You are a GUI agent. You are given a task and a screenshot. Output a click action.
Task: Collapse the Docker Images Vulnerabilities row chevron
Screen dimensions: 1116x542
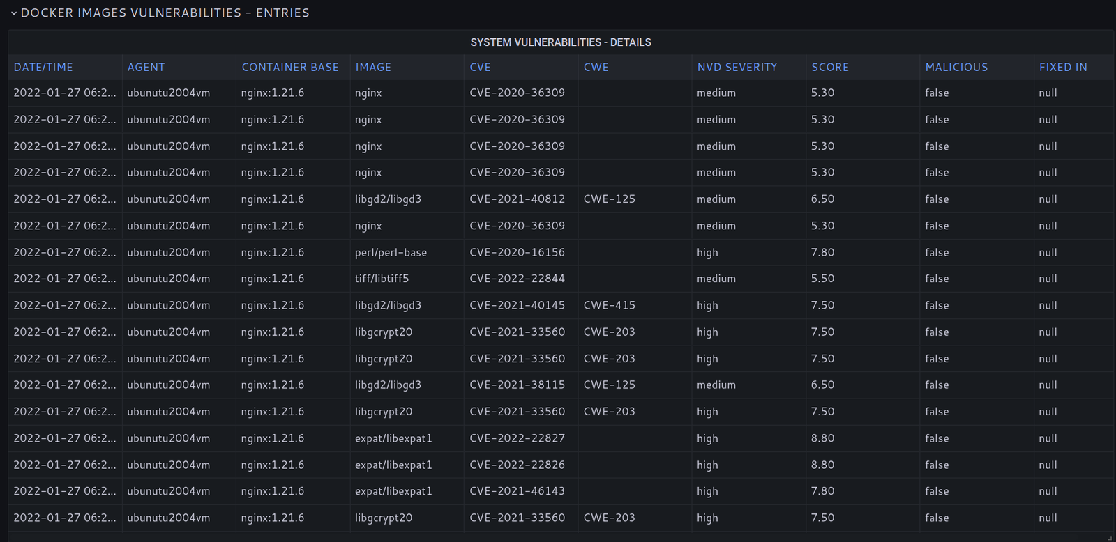[13, 13]
